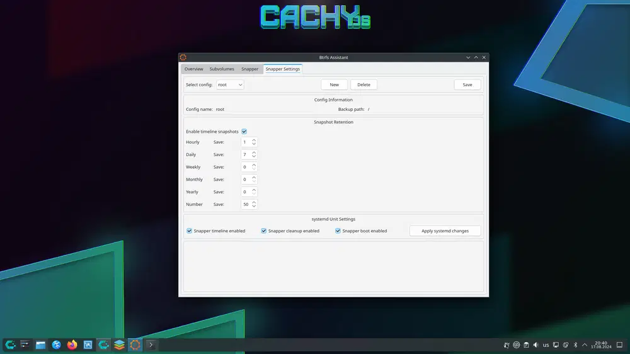Open the CachyOS application launcher in the taskbar
The width and height of the screenshot is (630, 354).
pyautogui.click(x=10, y=345)
